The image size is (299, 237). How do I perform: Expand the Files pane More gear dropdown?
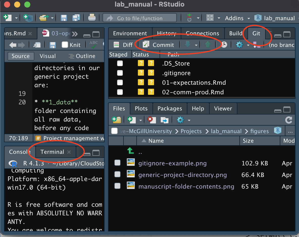coord(183,120)
